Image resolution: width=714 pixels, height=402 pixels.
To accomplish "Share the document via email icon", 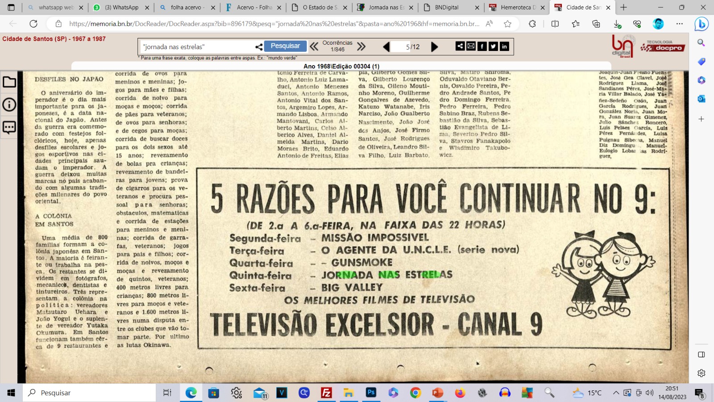I will pos(471,46).
